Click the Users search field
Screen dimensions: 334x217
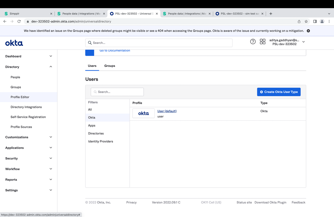click(117, 92)
